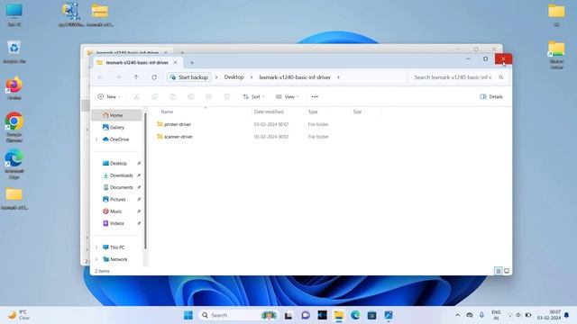The width and height of the screenshot is (577, 324).
Task: Click chevron after Start backup breadcrumb
Action: click(x=216, y=77)
